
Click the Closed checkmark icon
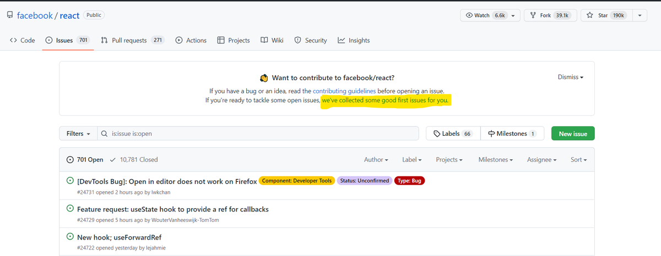[x=113, y=159]
